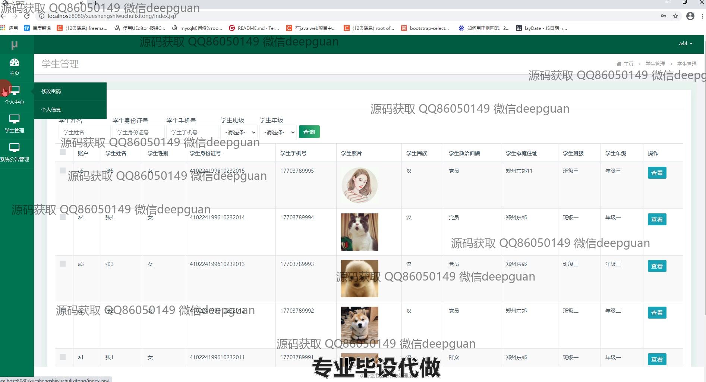Check the checkbox for student row a1
Image resolution: width=706 pixels, height=382 pixels.
click(x=63, y=357)
